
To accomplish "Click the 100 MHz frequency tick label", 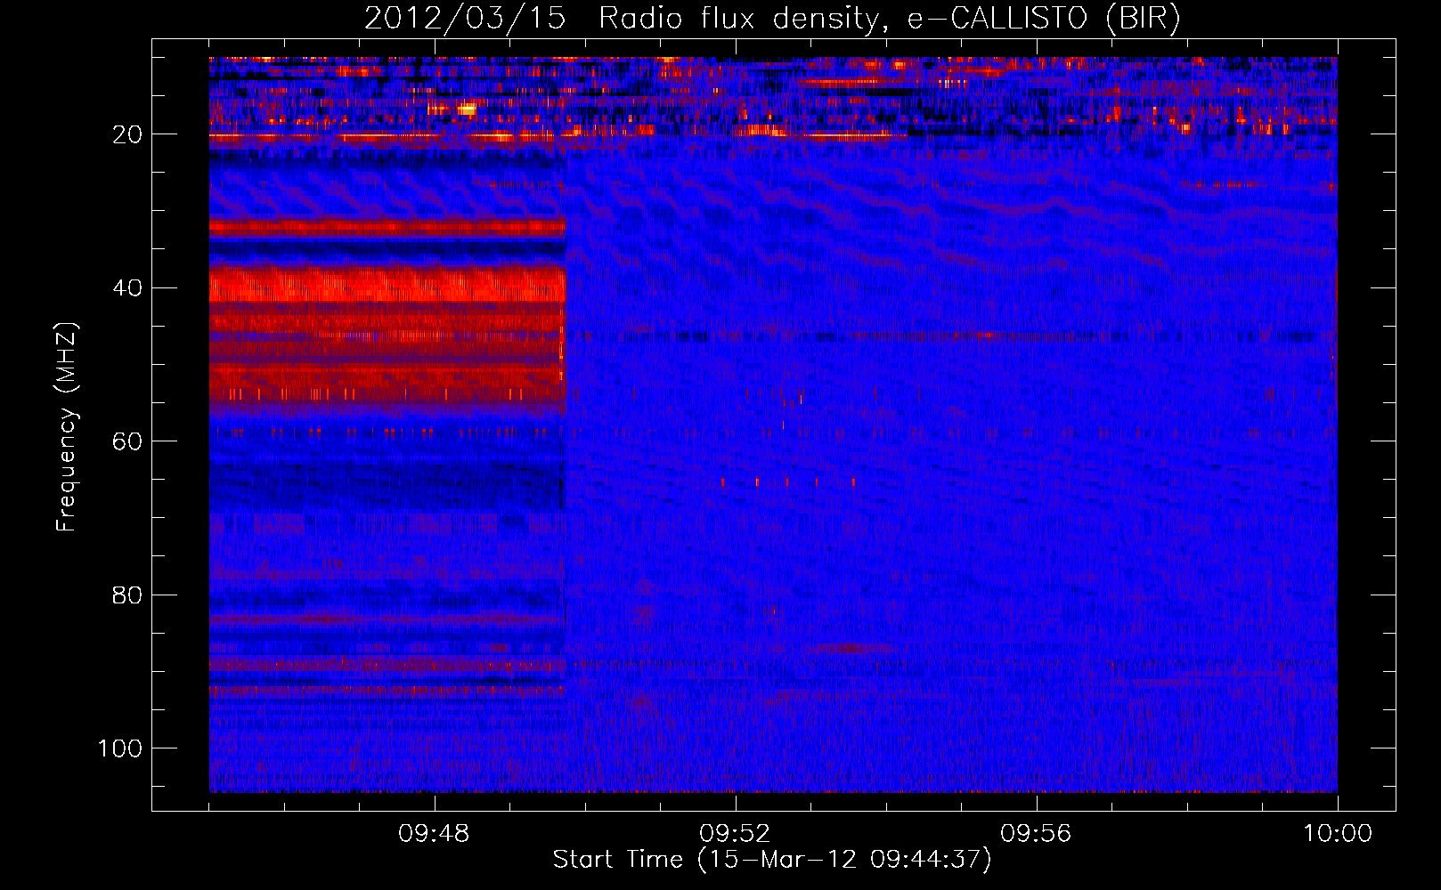I will click(x=120, y=748).
